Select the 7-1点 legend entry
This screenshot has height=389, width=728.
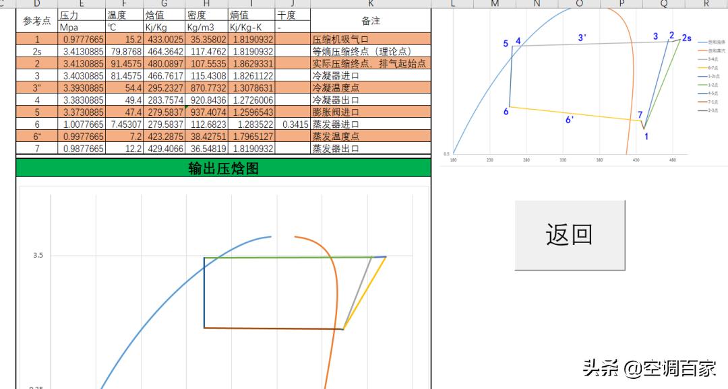point(708,101)
